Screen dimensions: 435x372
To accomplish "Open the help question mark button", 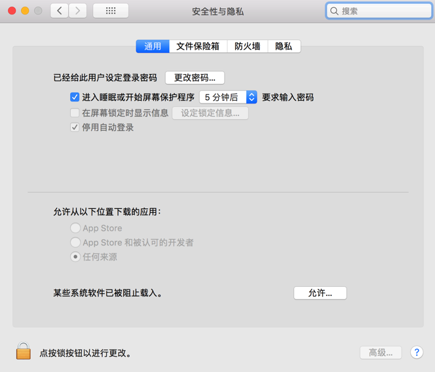I will tap(417, 352).
